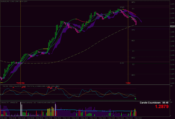175x119 pixels.
Task: Click the red Yesterday separator label
Action: pos(20,83)
